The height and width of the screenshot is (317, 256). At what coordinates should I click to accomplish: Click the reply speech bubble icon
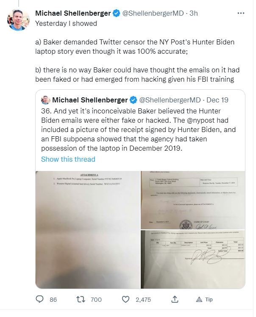(40, 299)
